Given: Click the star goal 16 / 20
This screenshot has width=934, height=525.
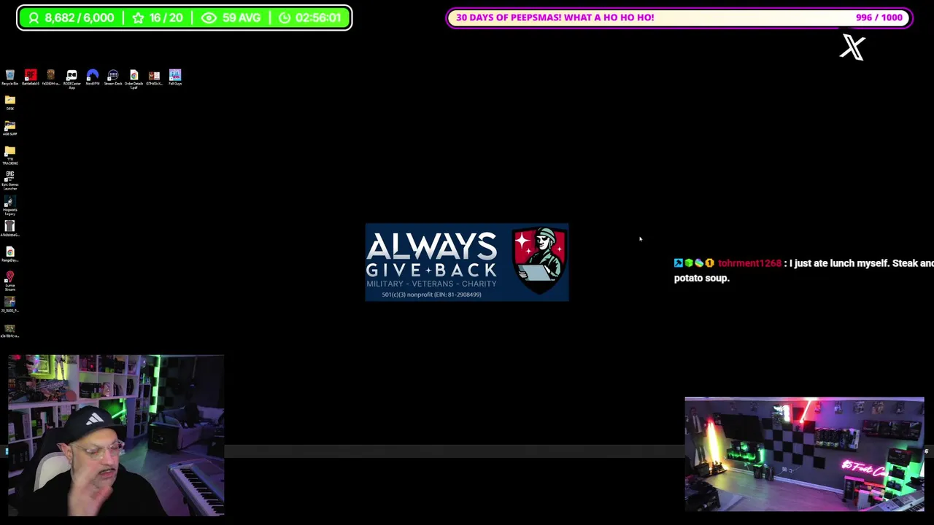Looking at the screenshot, I should pos(158,17).
